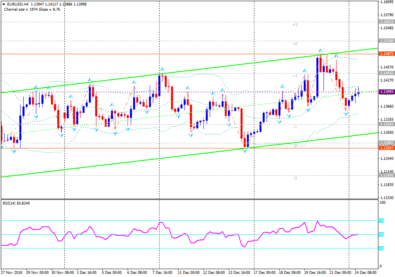Click the -1 deviation level label
This screenshot has width=395, height=277.
tap(295, 127)
